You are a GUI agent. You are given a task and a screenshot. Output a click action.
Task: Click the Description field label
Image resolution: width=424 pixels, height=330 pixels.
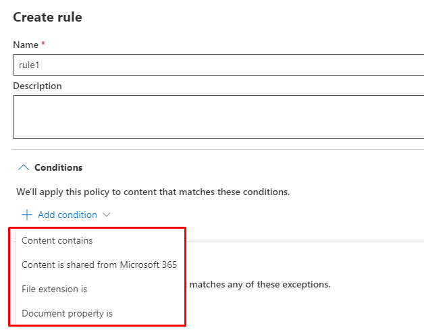37,86
